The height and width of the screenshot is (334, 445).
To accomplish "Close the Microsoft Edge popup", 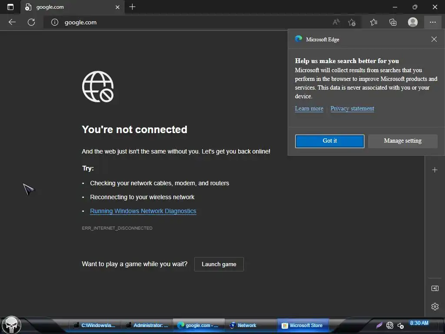I will point(434,39).
